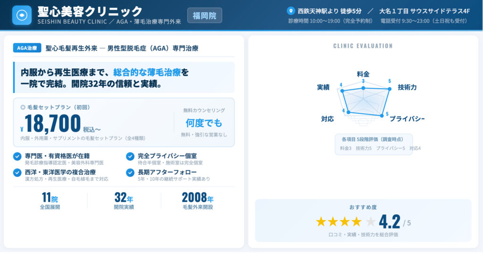Click checkmark beside 長期アフターフォロー
The height and width of the screenshot is (253, 483).
click(130, 172)
